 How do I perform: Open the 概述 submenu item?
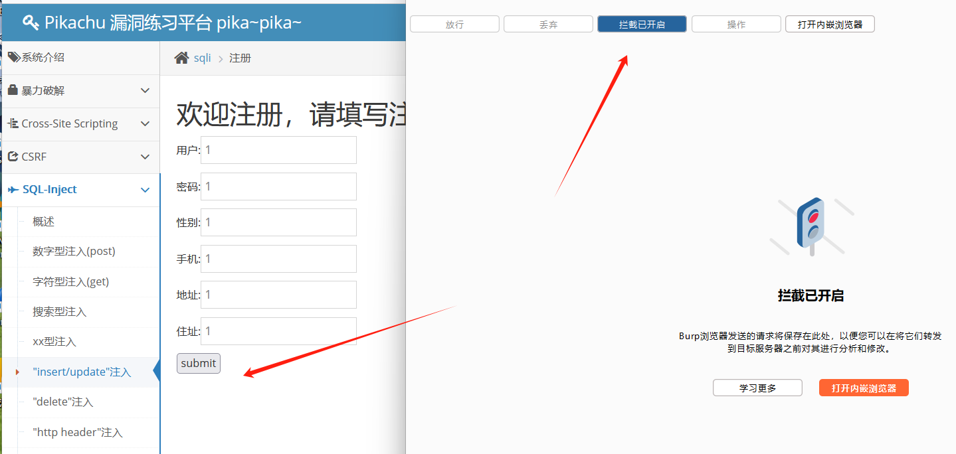(x=44, y=222)
